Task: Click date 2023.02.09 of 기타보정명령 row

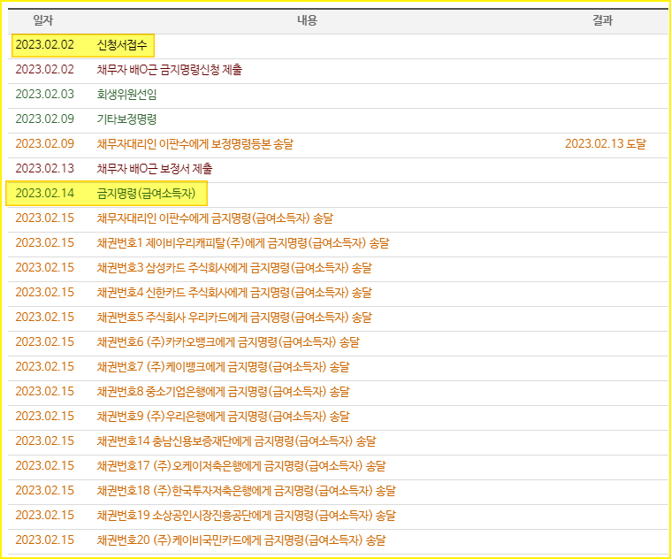Action: coord(45,119)
